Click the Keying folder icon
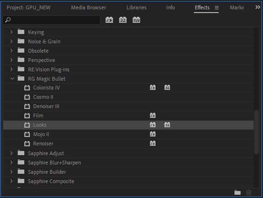The image size is (263, 198). 21,32
